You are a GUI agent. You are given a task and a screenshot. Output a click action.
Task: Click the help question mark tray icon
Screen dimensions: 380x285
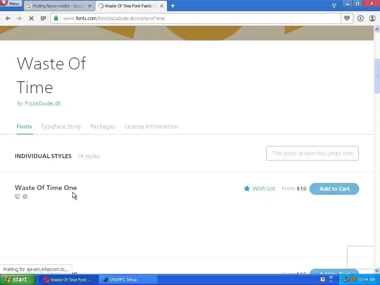tap(322, 280)
